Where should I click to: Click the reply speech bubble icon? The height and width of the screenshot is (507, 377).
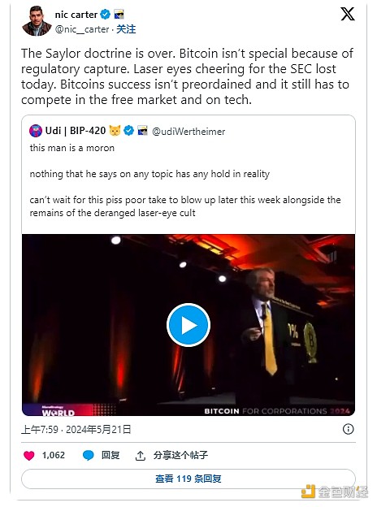pyautogui.click(x=88, y=455)
